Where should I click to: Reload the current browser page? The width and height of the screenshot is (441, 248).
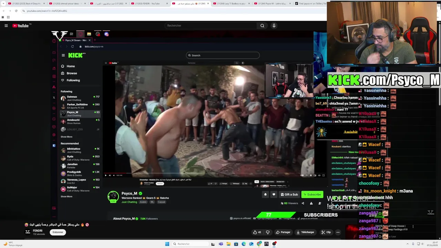[x=16, y=11]
